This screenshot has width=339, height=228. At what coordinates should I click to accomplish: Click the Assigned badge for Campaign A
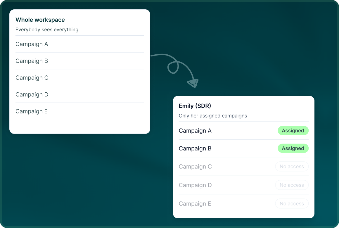pyautogui.click(x=293, y=131)
